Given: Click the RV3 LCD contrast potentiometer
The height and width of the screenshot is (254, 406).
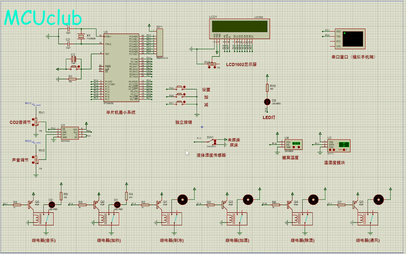Looking at the screenshot, I should point(212,64).
